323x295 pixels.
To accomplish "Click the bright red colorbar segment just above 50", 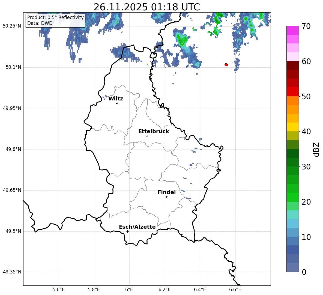I will 293,92.
